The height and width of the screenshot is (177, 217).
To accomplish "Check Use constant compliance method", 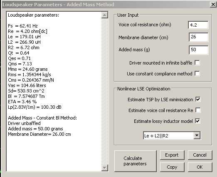I will click(x=197, y=73).
